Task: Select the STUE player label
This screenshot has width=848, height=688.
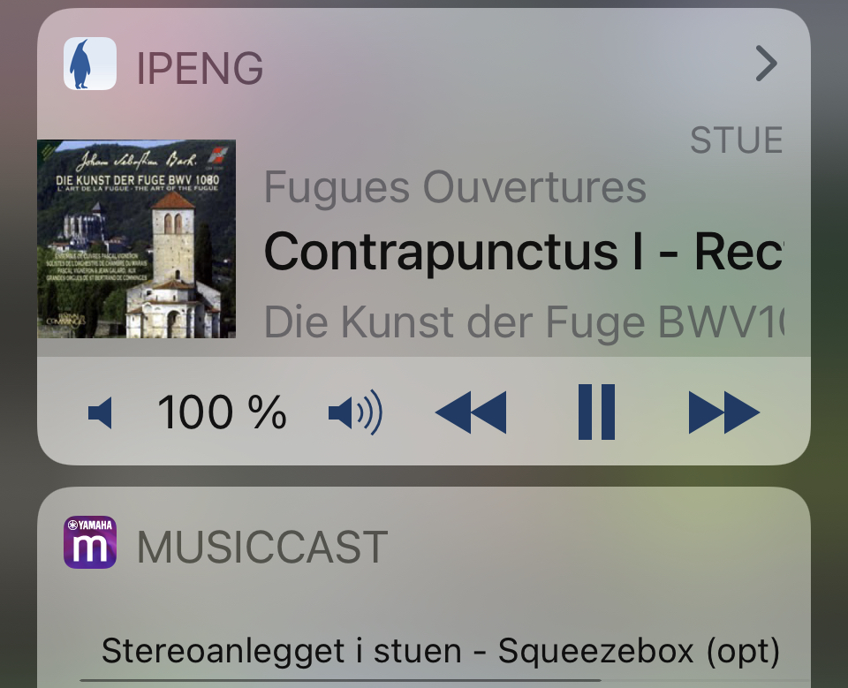Action: (x=736, y=140)
